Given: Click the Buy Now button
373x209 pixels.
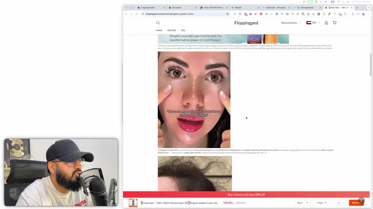Looking at the screenshot, I should pyautogui.click(x=356, y=203).
